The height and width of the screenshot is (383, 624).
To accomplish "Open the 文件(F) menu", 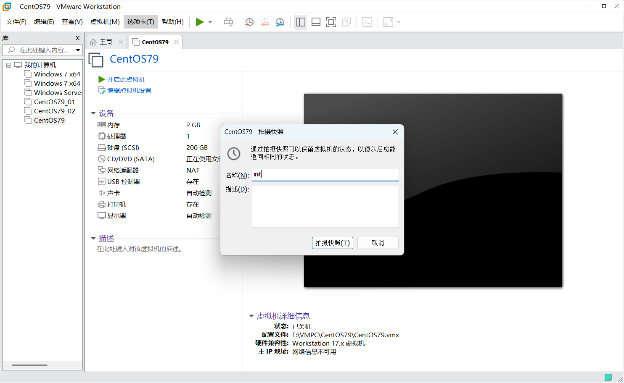I will (16, 22).
